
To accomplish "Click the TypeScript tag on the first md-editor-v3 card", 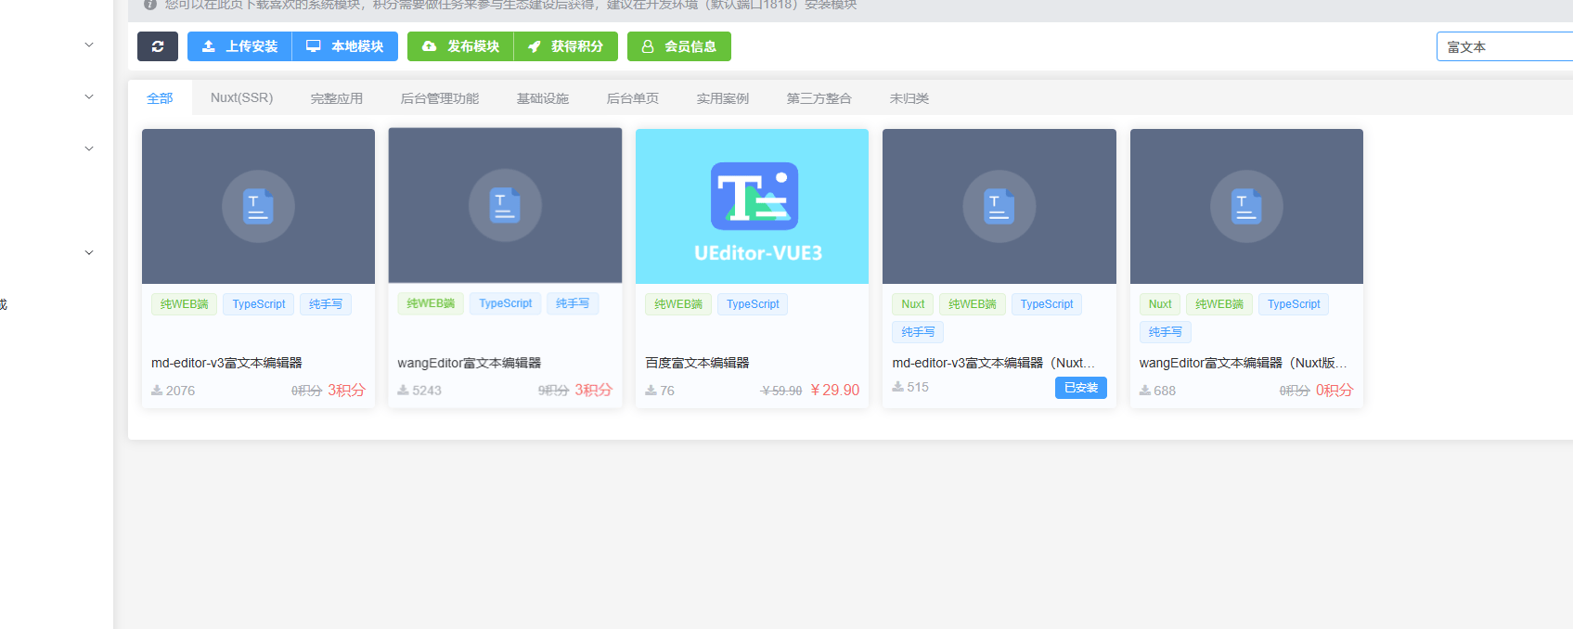I will (259, 304).
